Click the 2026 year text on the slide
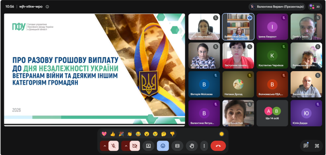 click(x=16, y=110)
